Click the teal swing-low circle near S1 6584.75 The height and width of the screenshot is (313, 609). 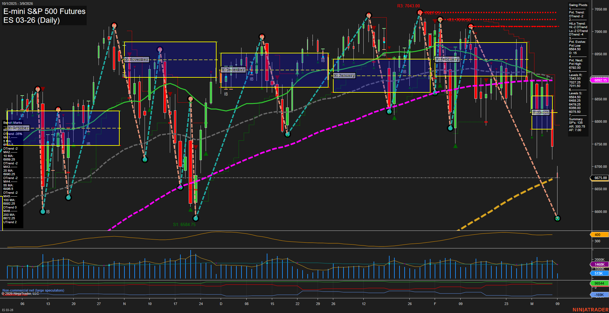coord(196,218)
